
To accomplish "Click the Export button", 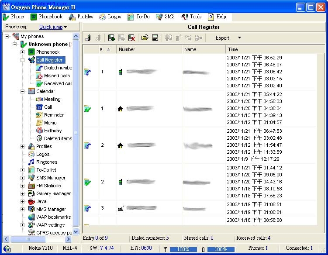I will click(222, 38).
